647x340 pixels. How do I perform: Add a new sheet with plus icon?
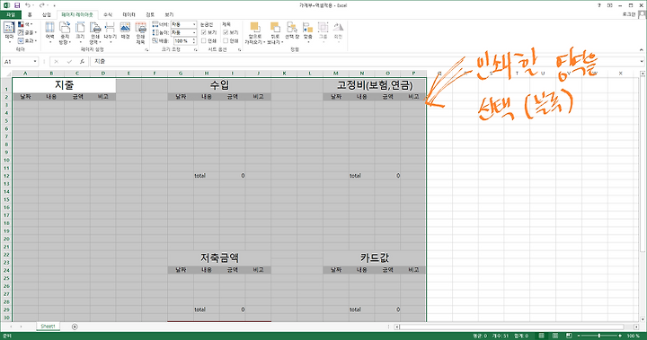[x=75, y=327]
